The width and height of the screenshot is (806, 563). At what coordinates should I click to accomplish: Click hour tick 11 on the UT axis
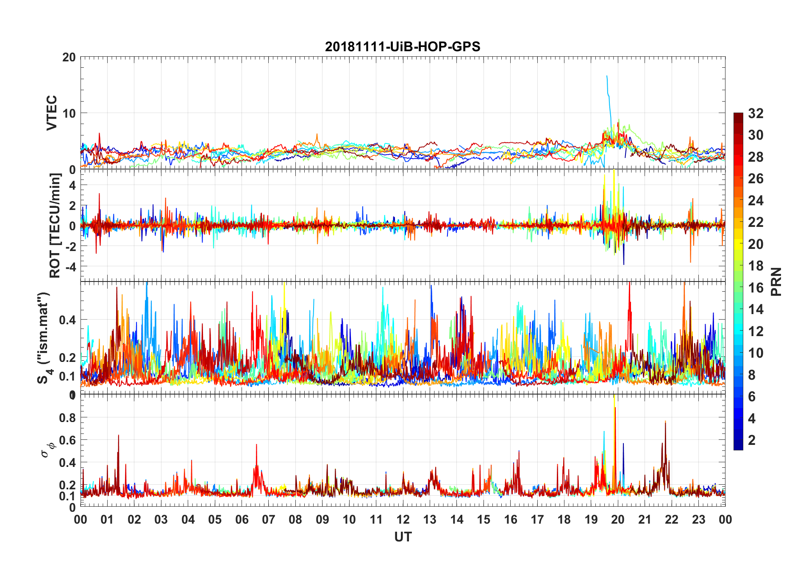(x=376, y=519)
